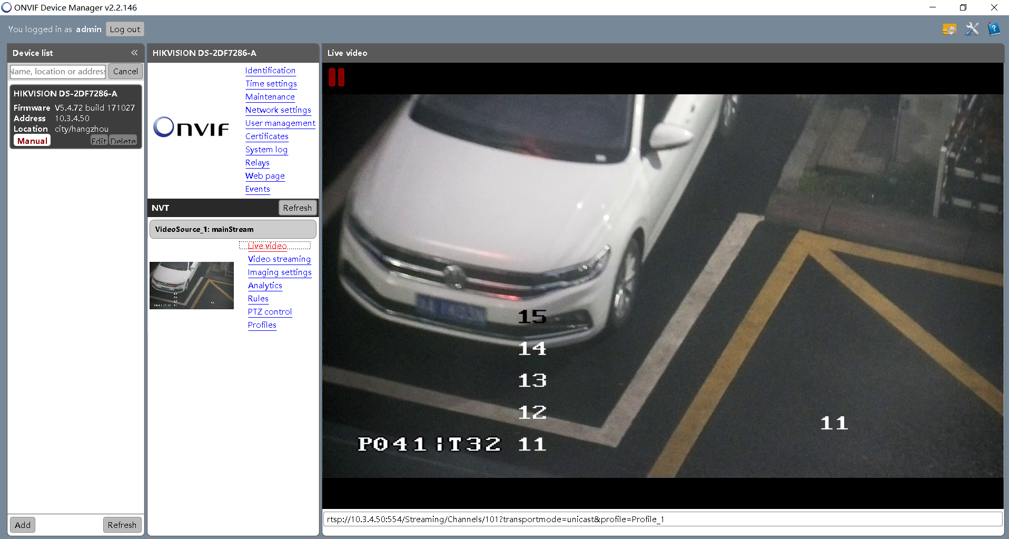The width and height of the screenshot is (1009, 539).
Task: Click the wrench and screwdriver tools icon
Action: point(972,29)
